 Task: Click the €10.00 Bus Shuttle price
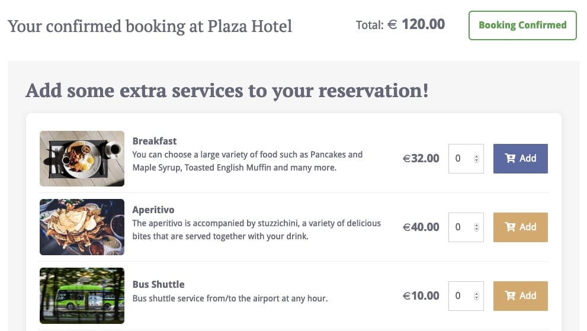pyautogui.click(x=421, y=296)
